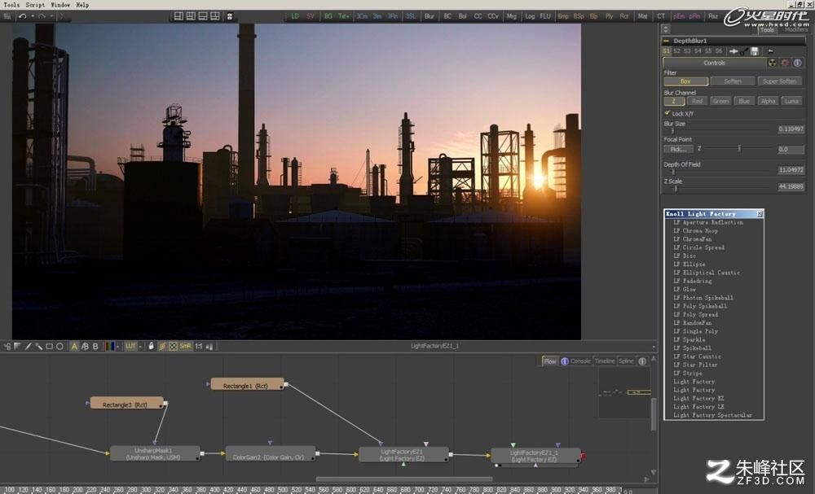815x494 pixels.
Task: Toggle the SmR button in the viewer toolbar
Action: (186, 346)
